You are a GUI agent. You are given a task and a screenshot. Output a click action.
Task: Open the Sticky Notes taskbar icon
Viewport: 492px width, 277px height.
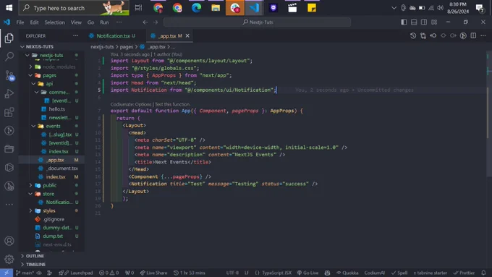pos(312,8)
